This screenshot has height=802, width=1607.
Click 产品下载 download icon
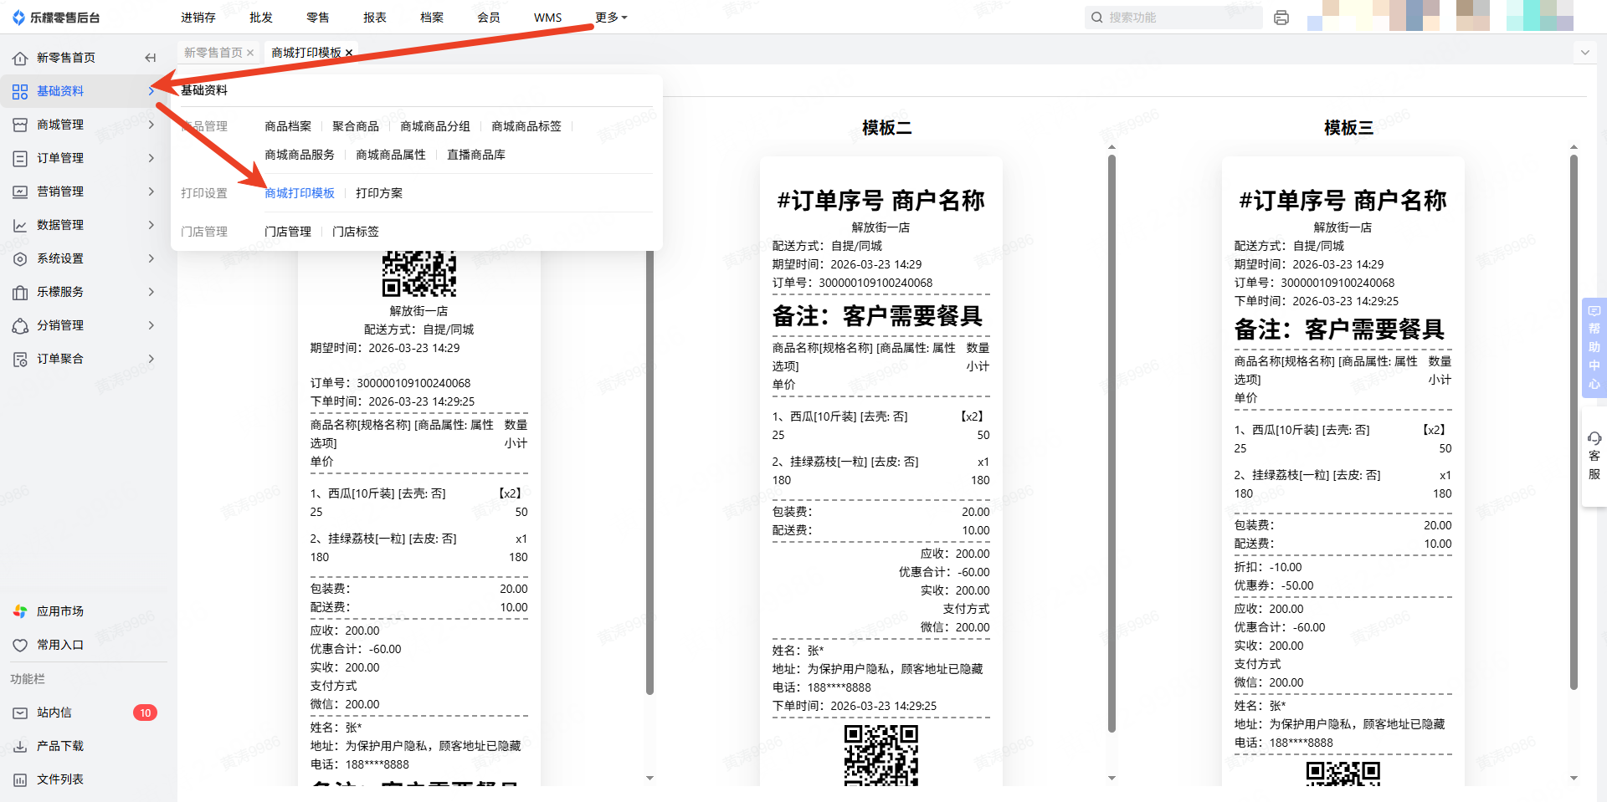(20, 746)
